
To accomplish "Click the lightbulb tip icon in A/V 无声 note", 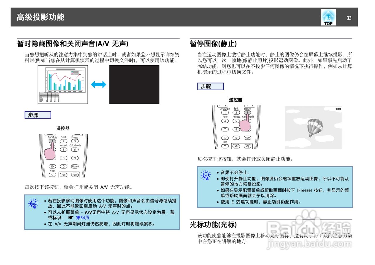I will (33, 204).
